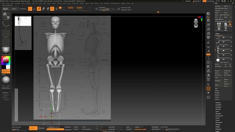The width and height of the screenshot is (235, 132).
Task: Click the Rotate view icon on right shelf
Action: tap(208, 75)
